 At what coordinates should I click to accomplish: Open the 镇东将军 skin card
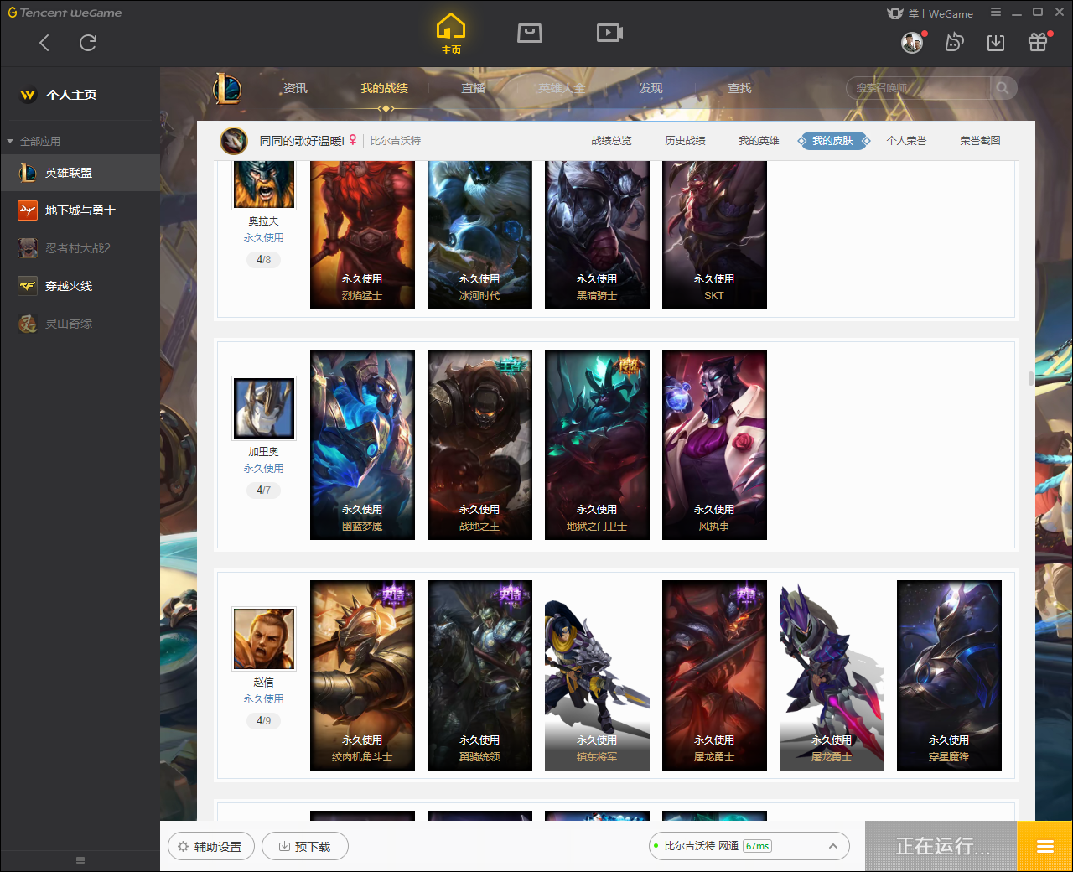(597, 675)
